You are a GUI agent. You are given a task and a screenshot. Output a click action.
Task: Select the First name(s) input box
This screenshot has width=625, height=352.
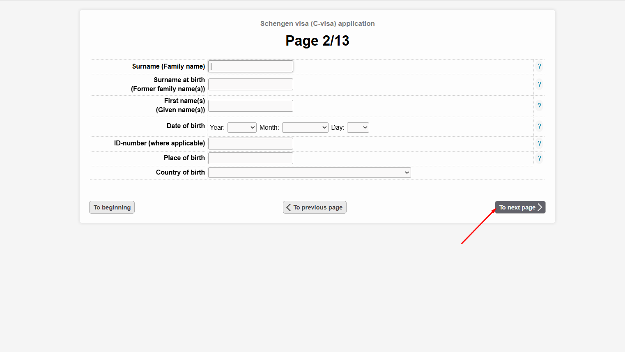[250, 106]
